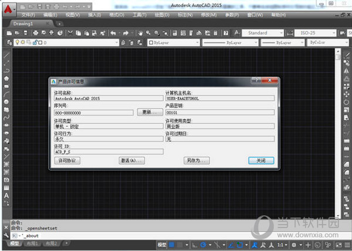
Task: Open Layer Properties Manager icon
Action: pyautogui.click(x=9, y=42)
